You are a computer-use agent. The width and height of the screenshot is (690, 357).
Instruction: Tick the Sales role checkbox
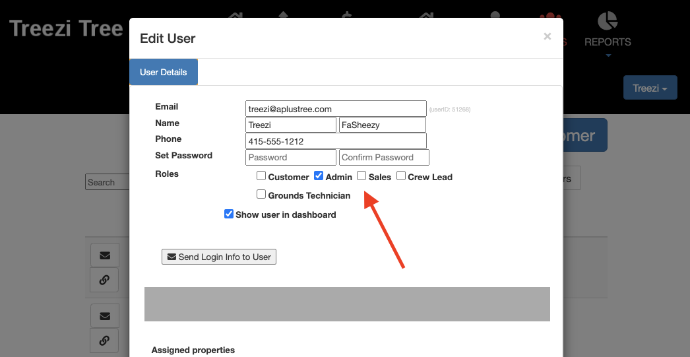click(361, 176)
